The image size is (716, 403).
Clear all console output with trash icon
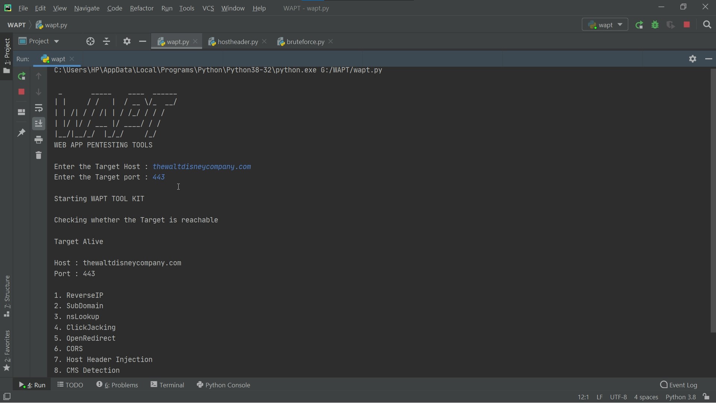point(39,155)
